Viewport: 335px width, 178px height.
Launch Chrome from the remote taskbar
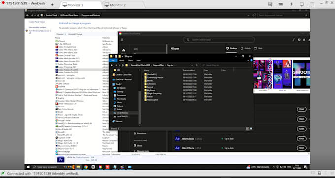tap(86, 167)
